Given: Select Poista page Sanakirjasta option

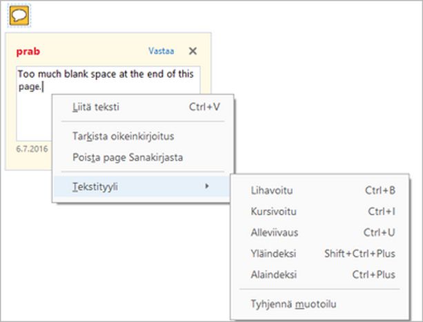Looking at the screenshot, I should click(x=127, y=157).
